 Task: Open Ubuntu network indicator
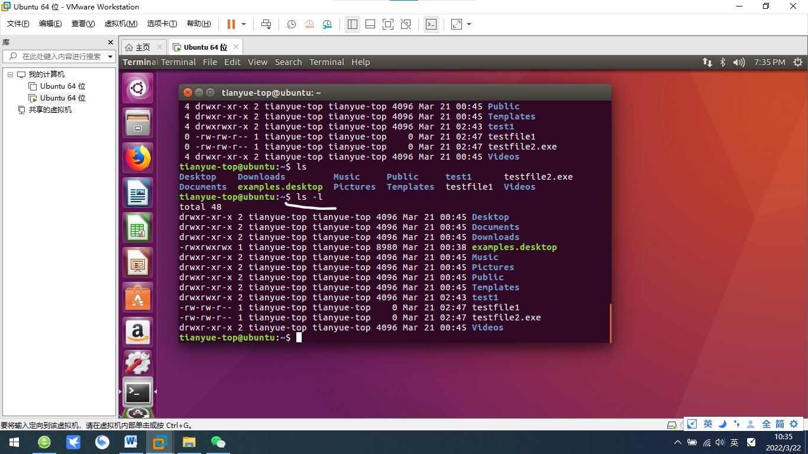[707, 62]
